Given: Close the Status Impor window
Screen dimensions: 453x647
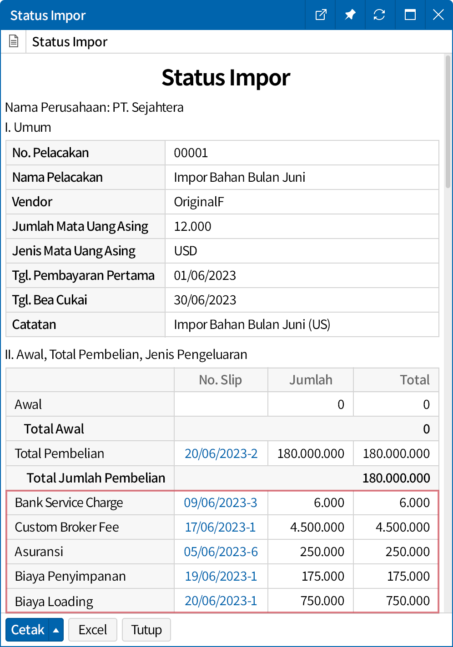Looking at the screenshot, I should tap(438, 15).
